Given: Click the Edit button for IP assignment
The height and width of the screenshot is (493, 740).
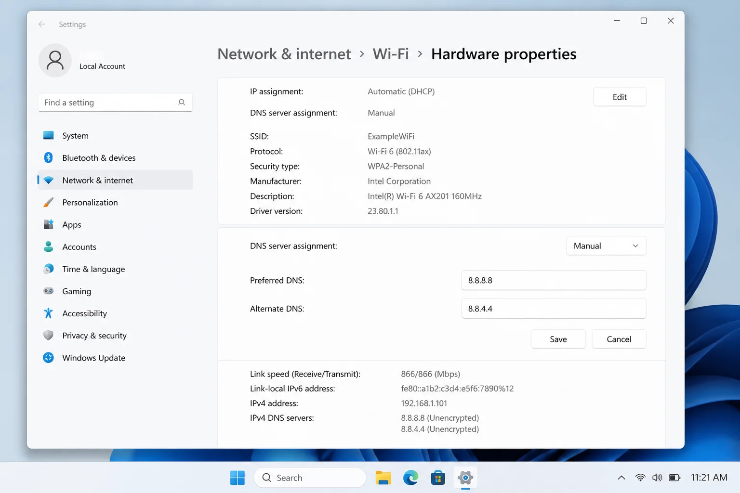Looking at the screenshot, I should [620, 97].
